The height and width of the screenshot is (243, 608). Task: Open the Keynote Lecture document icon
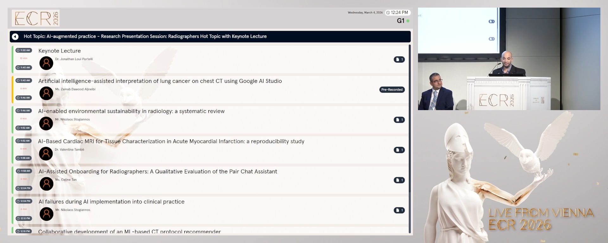click(x=399, y=59)
